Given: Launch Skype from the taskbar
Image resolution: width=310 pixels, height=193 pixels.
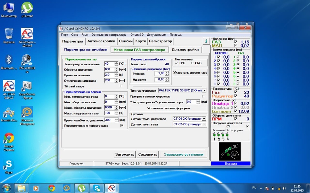Looking at the screenshot, I should point(97,188).
